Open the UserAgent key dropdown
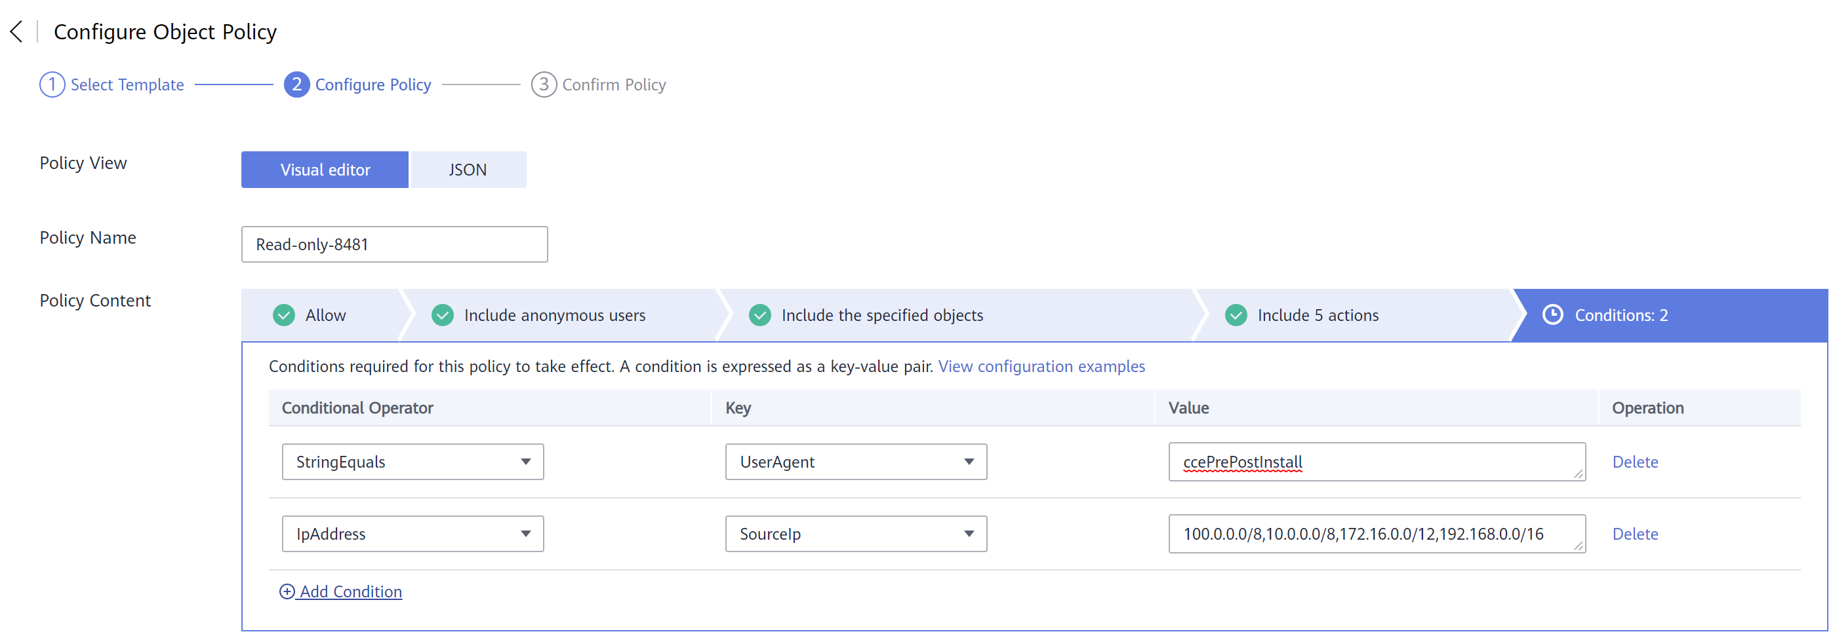This screenshot has width=1833, height=636. pos(856,462)
